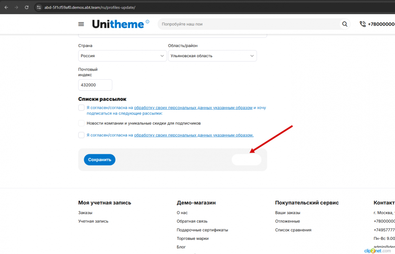This screenshot has height=254, width=395.
Task: Enable the company news and discounts subscription
Action: pyautogui.click(x=81, y=123)
